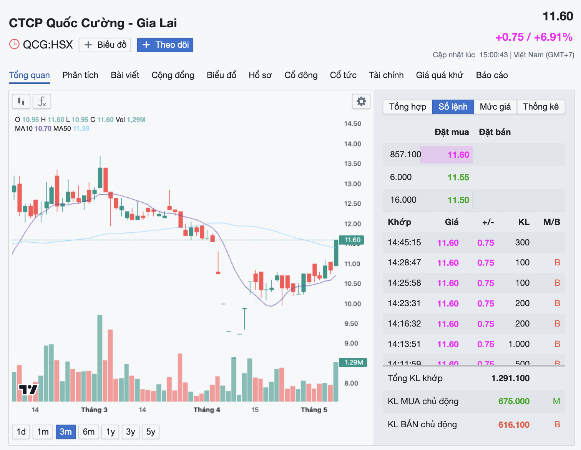Click the Đặt bán column header
Screen dimensions: 581x450
tap(495, 132)
